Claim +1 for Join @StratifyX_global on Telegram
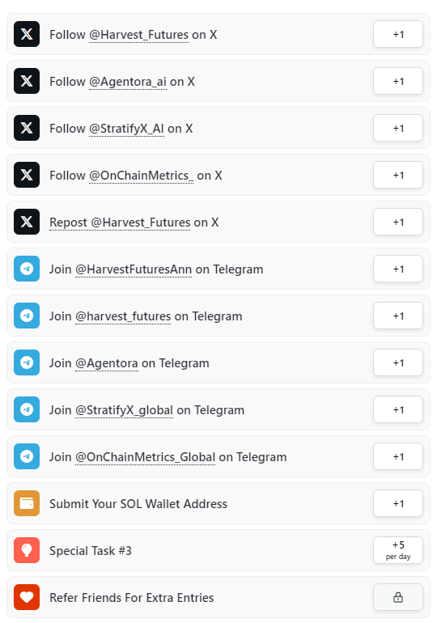 [x=398, y=409]
